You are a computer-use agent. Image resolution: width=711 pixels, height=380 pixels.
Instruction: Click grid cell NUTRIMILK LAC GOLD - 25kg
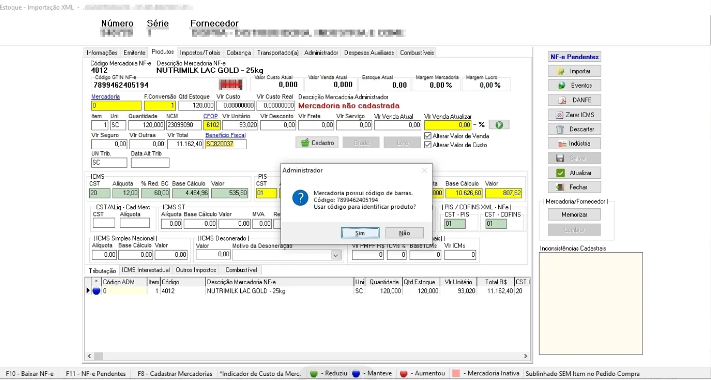click(280, 291)
